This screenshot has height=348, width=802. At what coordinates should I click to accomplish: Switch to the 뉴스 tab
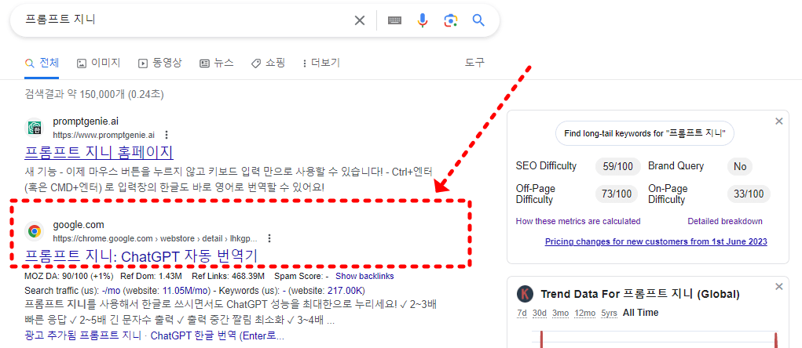pos(216,63)
